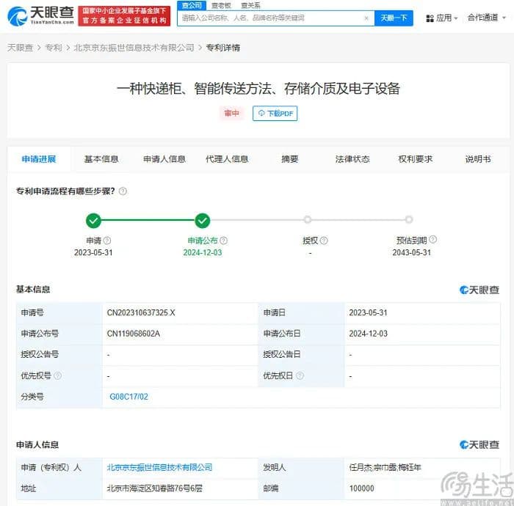Click the green 申请 step checkmark
514x506 pixels.
pyautogui.click(x=93, y=220)
